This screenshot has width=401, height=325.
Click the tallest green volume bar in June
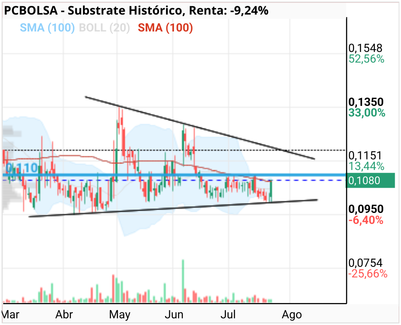(x=183, y=281)
